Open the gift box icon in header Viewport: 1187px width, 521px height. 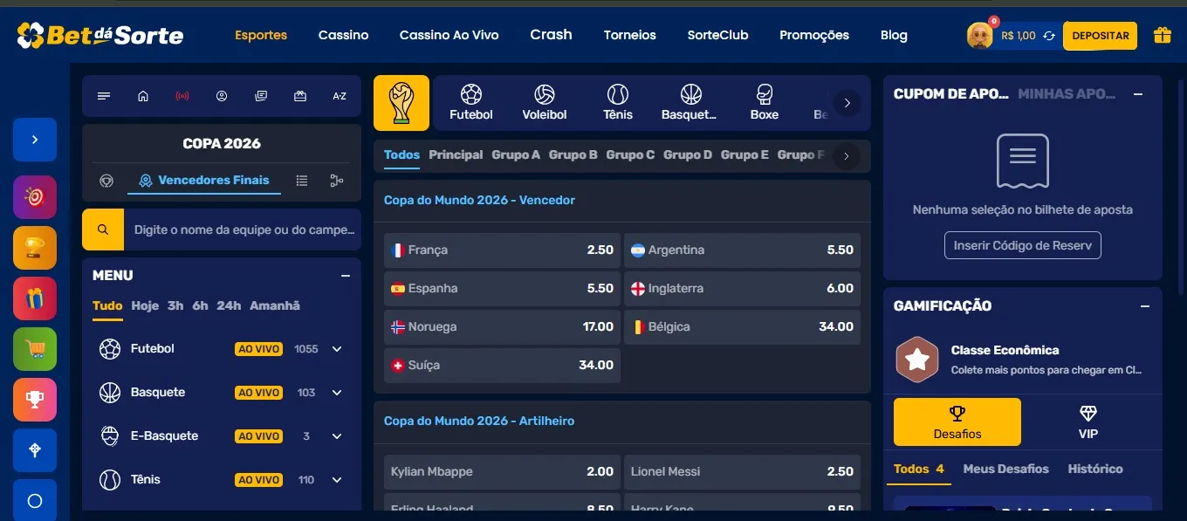coord(1162,35)
